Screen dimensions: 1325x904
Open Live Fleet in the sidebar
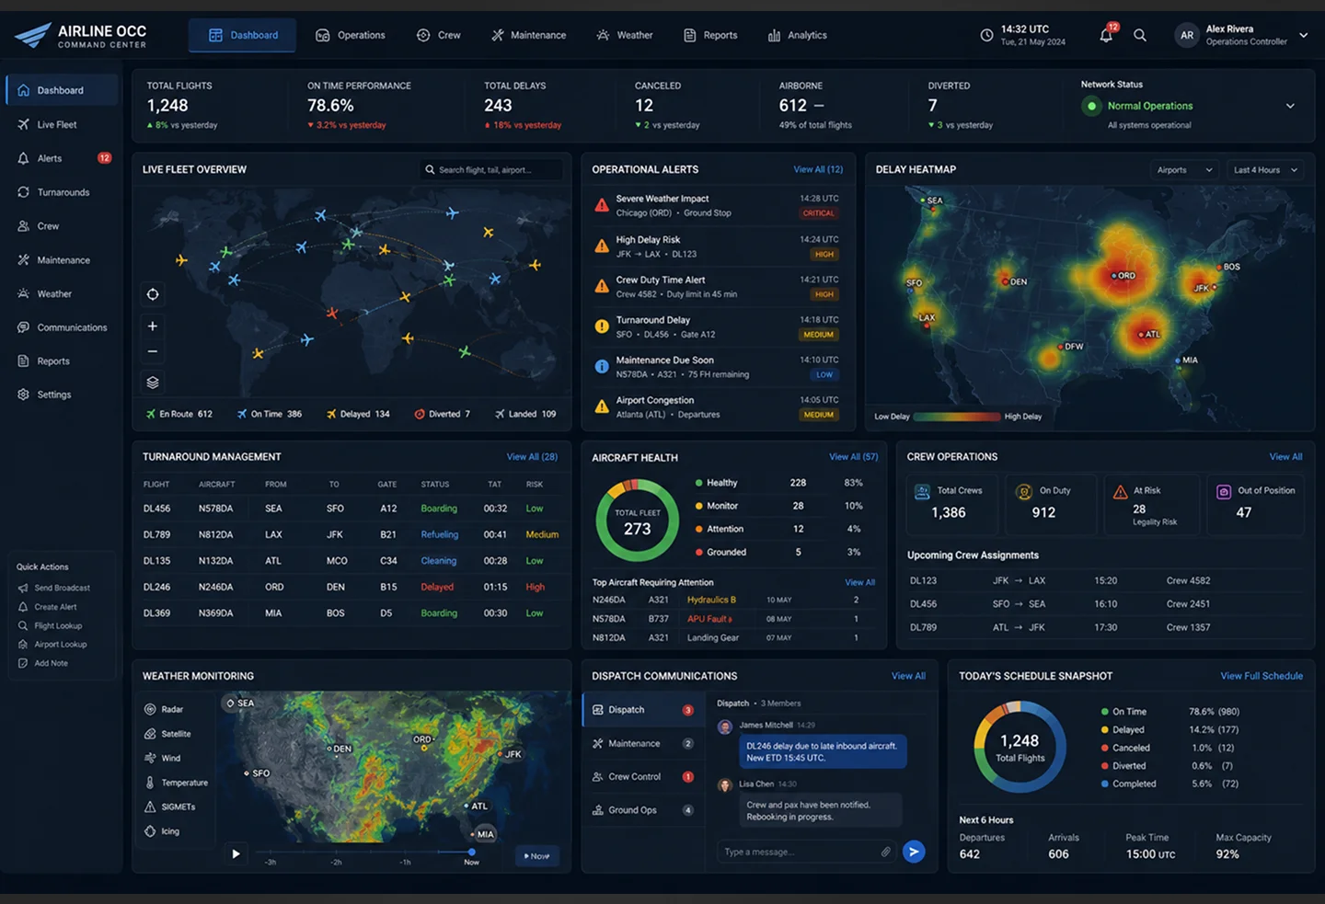(62, 124)
